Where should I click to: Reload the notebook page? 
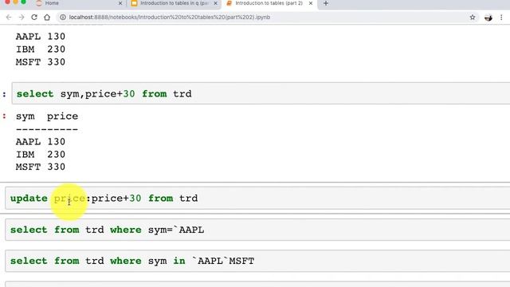pyautogui.click(x=34, y=18)
